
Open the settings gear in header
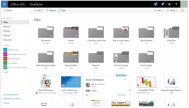[169, 4]
